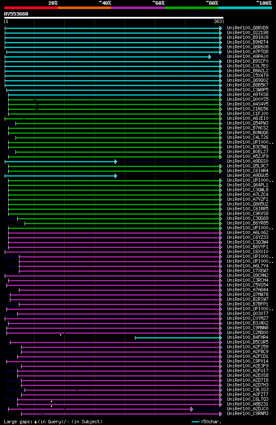Click the green alignment bar for UniRef100_B6YR85
Screen dimensions: 276x425
(x=123, y=224)
